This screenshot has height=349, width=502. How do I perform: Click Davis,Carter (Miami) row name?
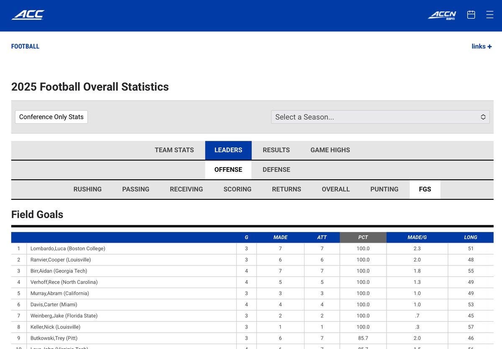tap(54, 305)
